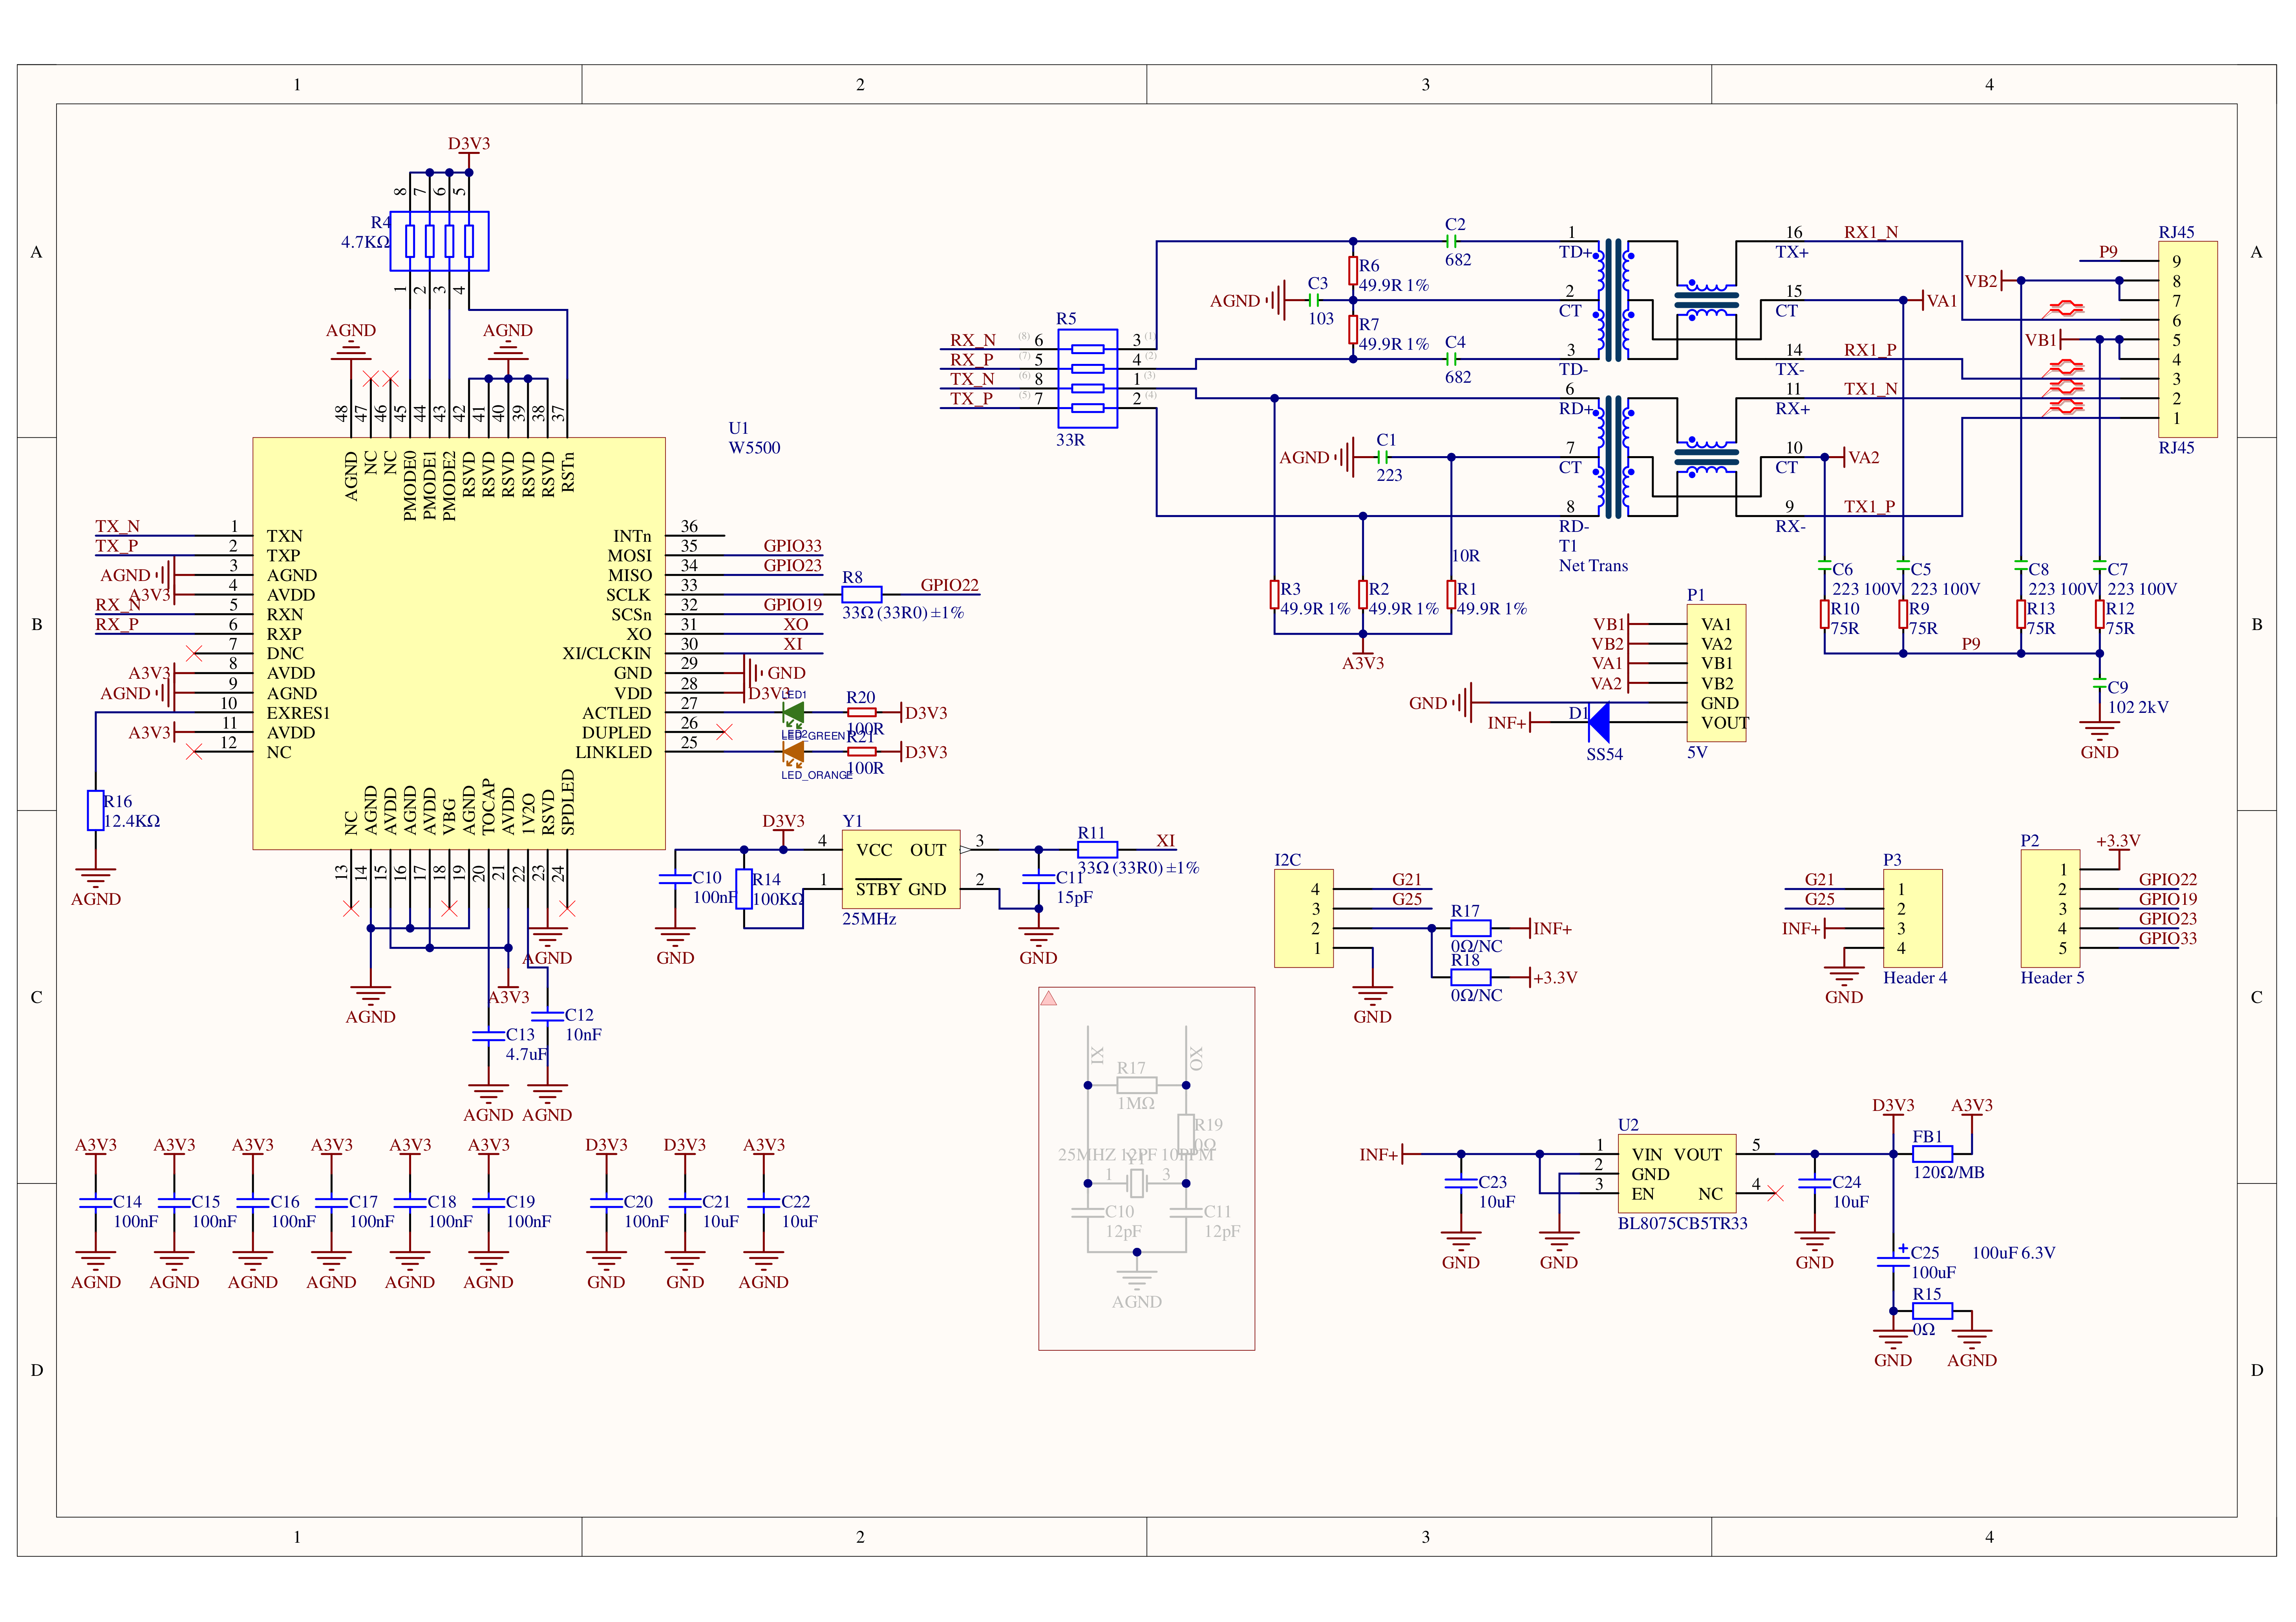Click the 'Header 5' label

(2052, 978)
